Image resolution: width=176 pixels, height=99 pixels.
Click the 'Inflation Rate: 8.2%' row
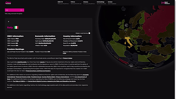[x=41, y=45]
